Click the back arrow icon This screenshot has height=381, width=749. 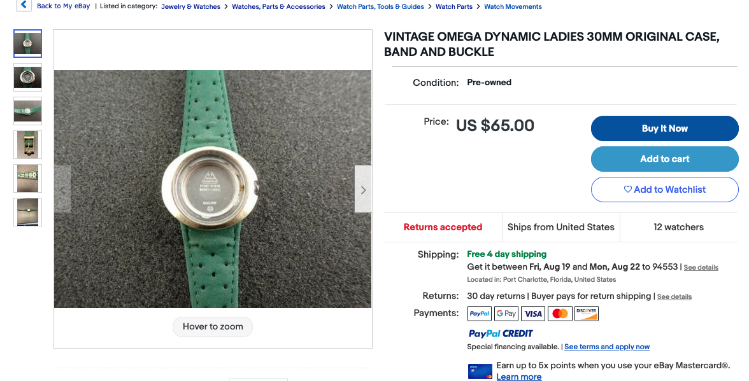click(24, 6)
